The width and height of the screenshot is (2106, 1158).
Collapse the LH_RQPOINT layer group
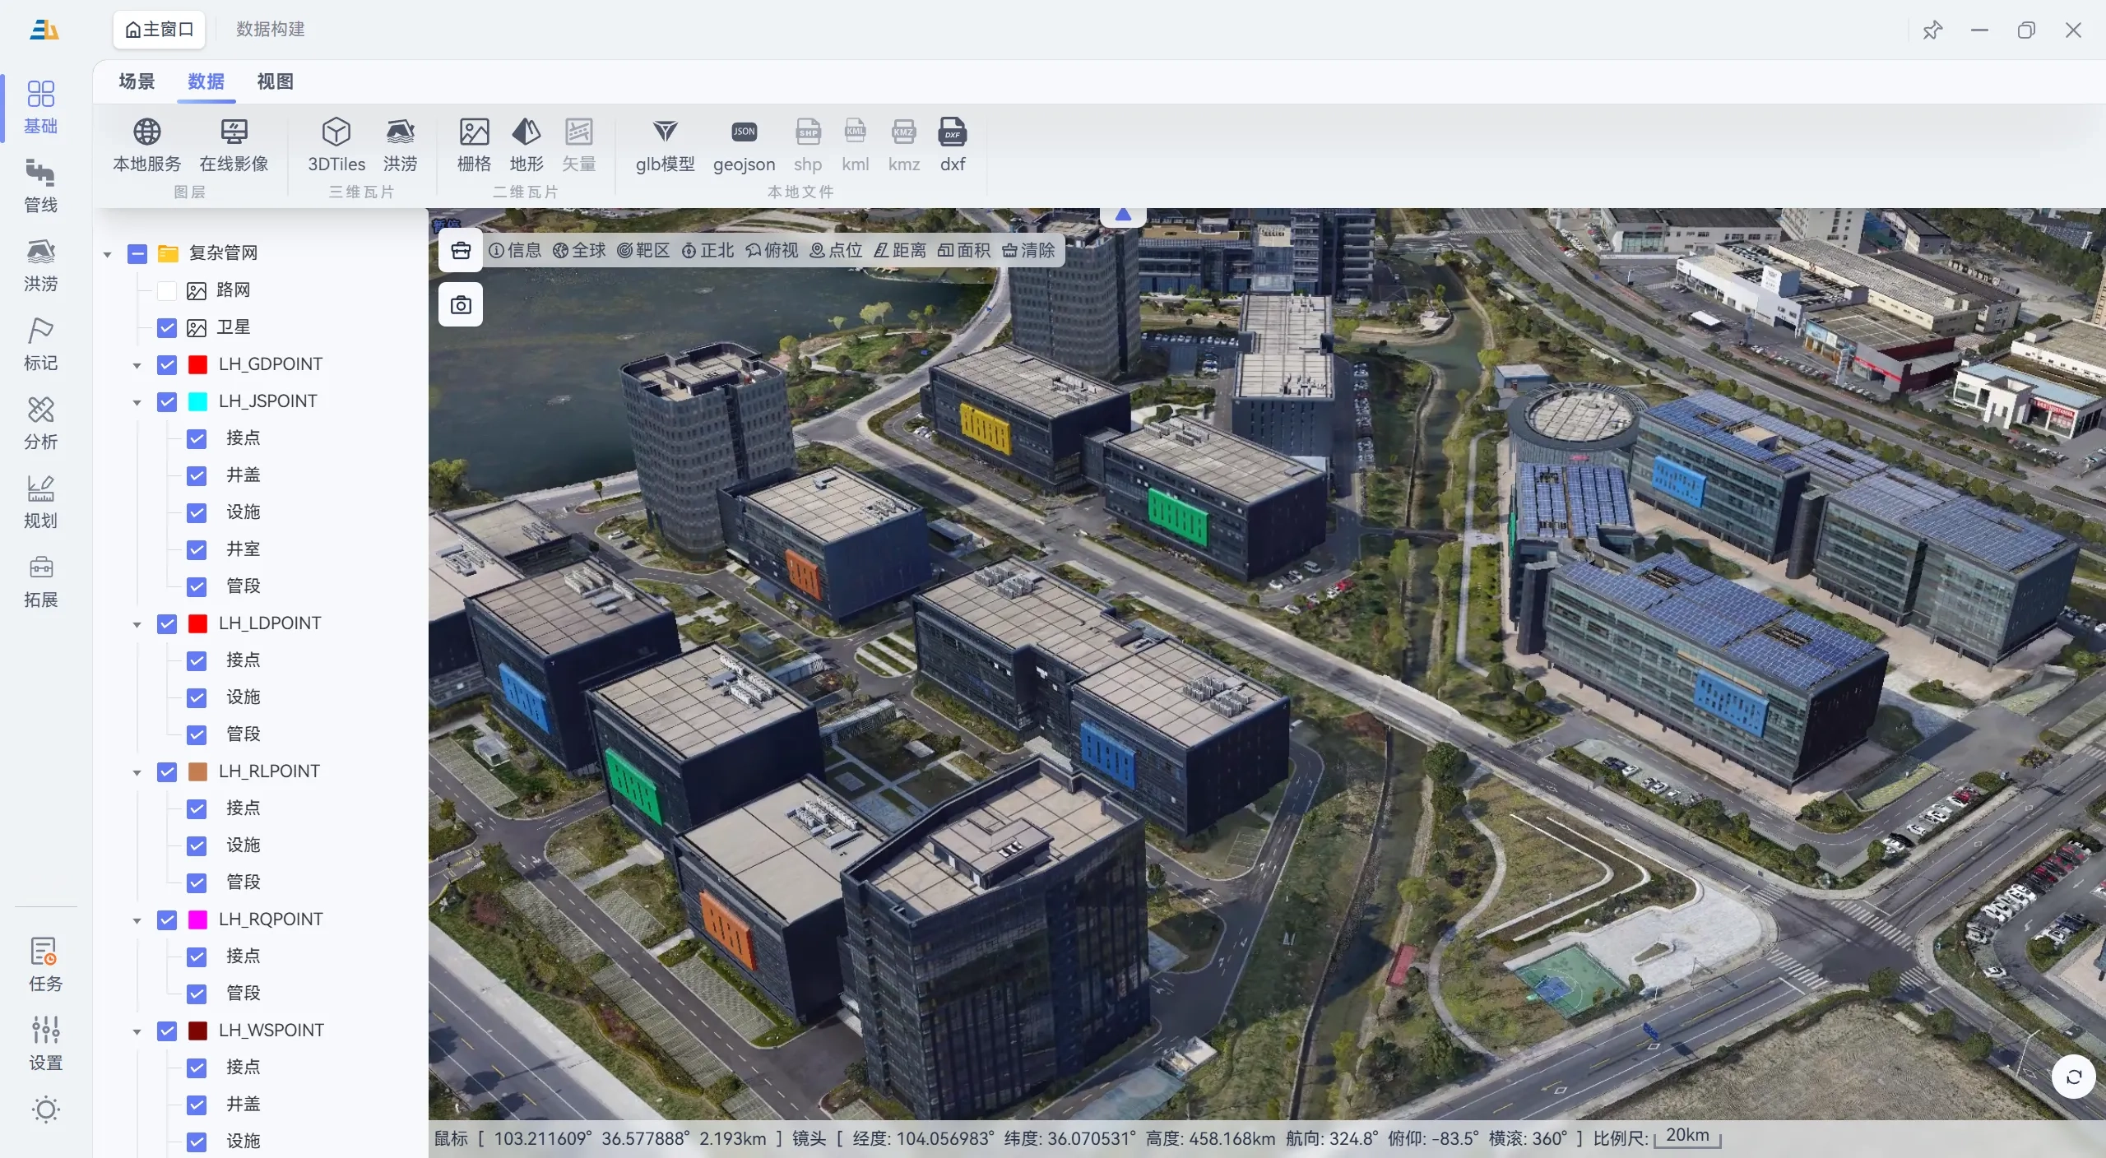[x=137, y=920]
